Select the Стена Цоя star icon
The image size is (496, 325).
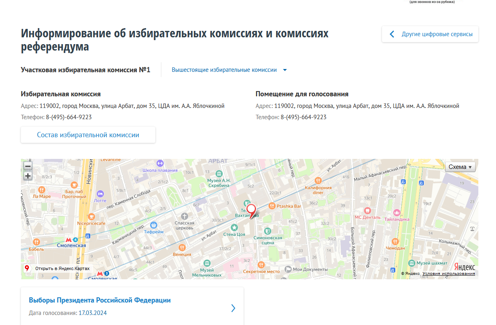tap(234, 227)
